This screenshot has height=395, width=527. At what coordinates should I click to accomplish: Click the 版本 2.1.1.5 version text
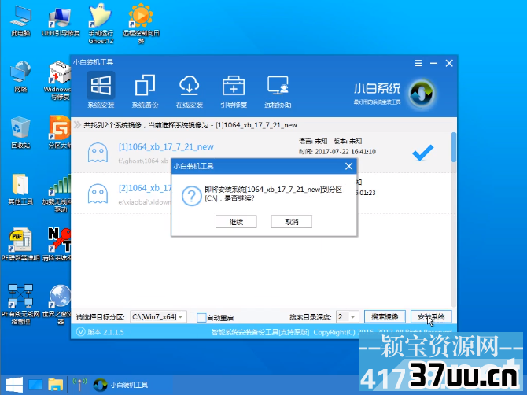coord(105,332)
